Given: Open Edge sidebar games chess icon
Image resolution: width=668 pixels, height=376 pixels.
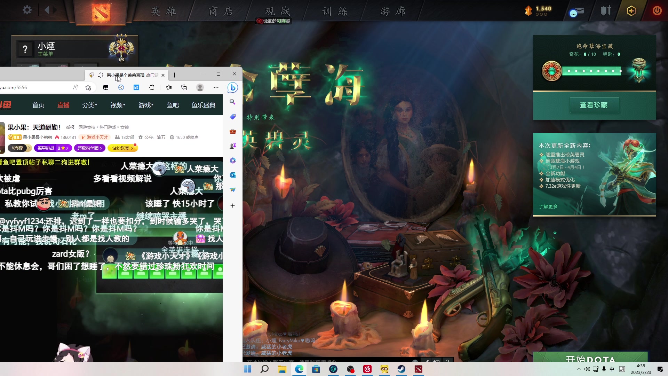Looking at the screenshot, I should (x=233, y=146).
